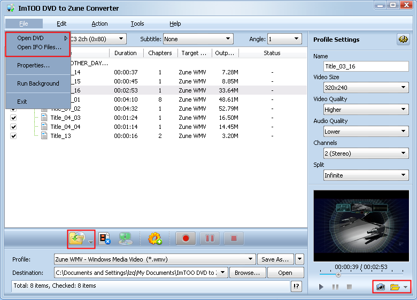Click output size 33.64M cell

coord(228,90)
